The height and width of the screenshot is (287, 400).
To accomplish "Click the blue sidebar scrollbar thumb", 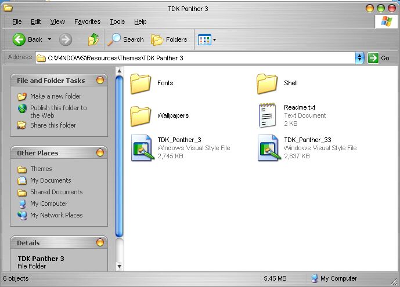I will [119, 157].
